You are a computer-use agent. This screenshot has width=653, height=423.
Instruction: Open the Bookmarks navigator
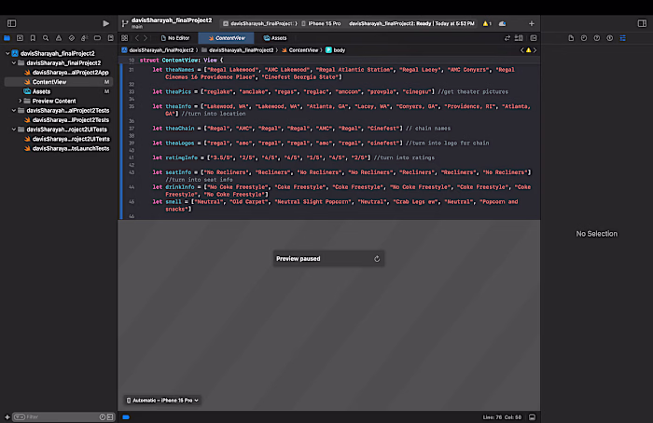[33, 38]
